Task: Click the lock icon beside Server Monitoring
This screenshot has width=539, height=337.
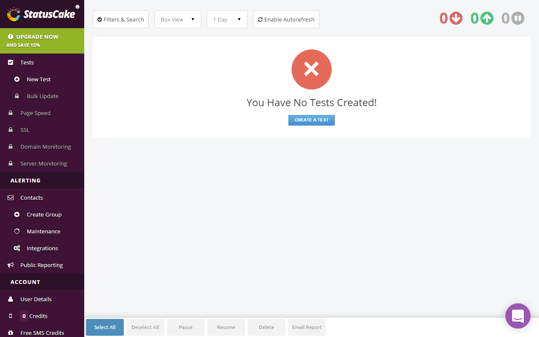Action: (x=11, y=163)
